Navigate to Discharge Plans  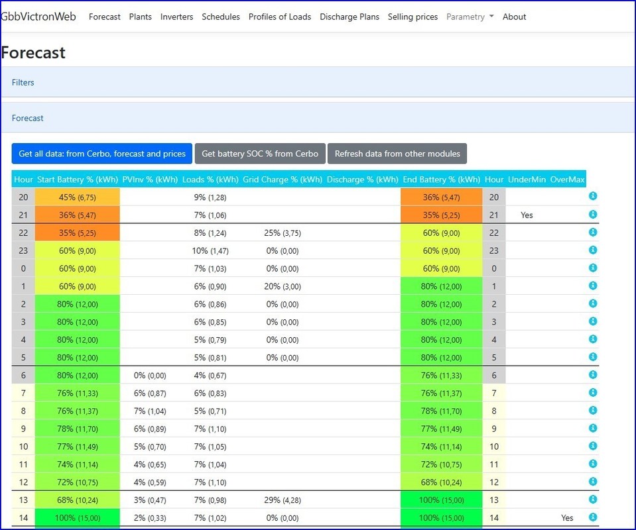tap(350, 17)
